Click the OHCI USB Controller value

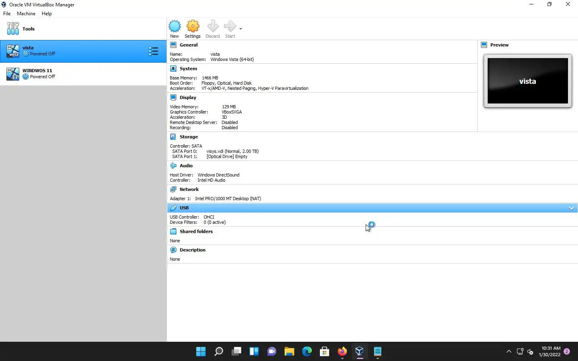(x=209, y=217)
